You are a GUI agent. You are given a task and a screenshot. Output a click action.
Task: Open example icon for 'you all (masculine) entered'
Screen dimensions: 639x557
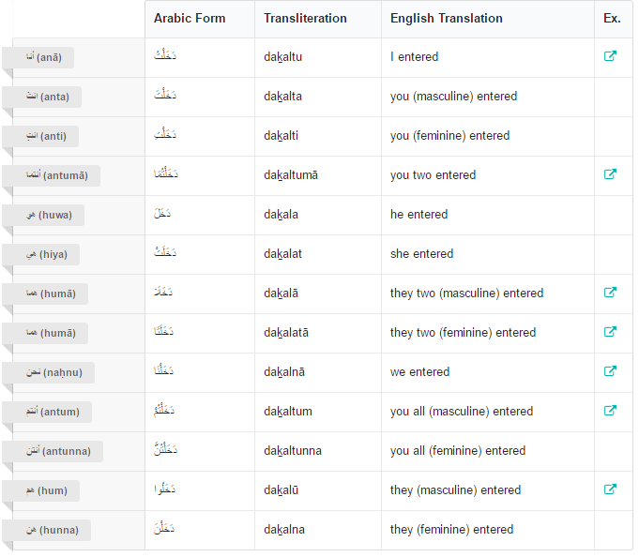610,411
